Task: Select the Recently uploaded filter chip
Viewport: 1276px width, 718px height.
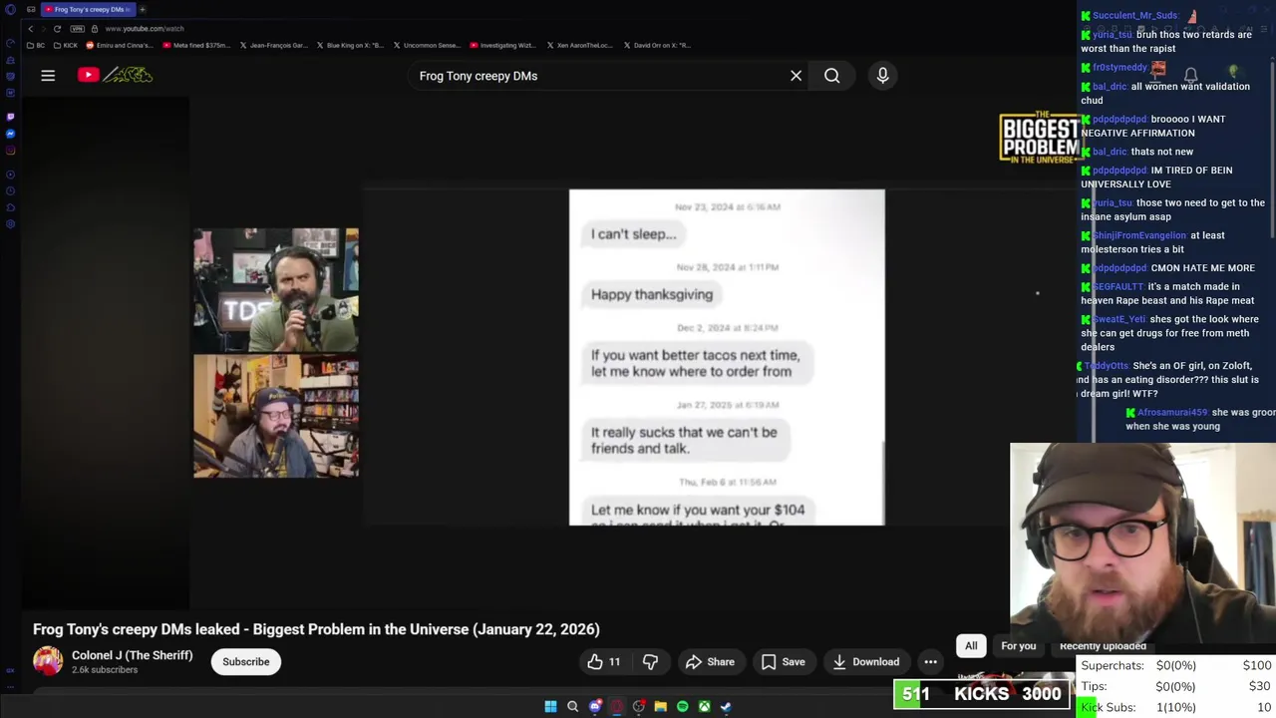Action: [1103, 646]
